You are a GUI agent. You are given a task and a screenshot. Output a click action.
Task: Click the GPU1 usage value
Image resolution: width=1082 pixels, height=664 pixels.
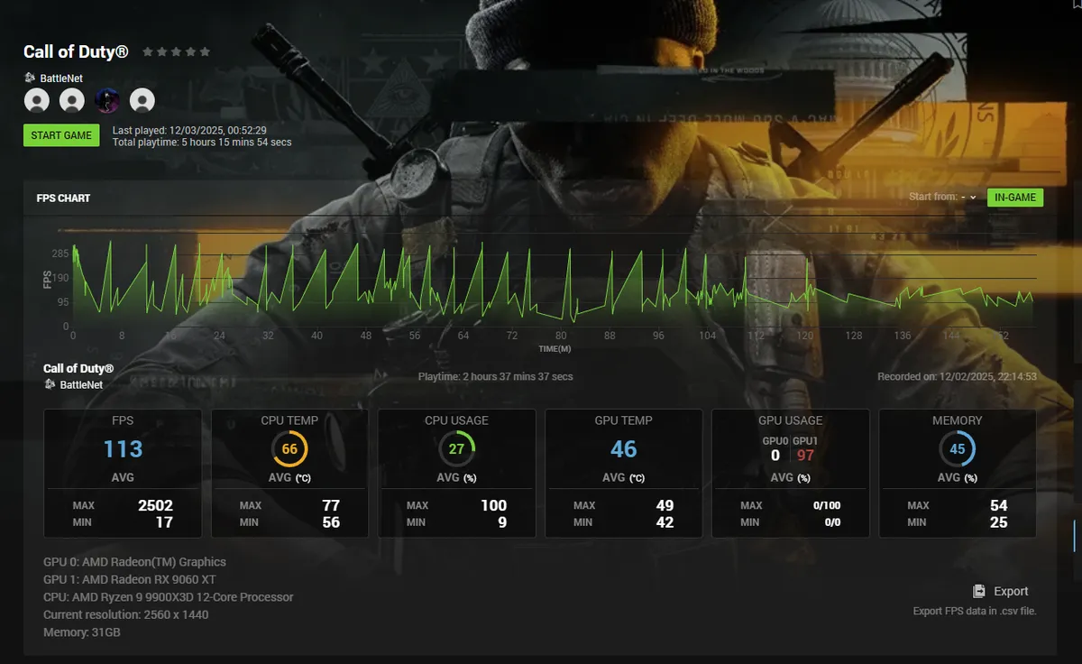coord(804,455)
